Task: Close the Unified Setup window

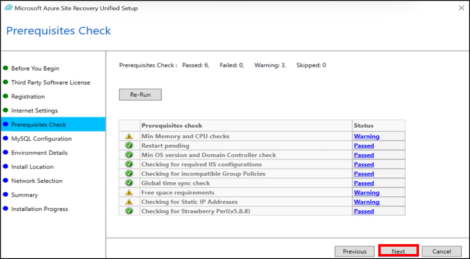Action: tap(462, 8)
